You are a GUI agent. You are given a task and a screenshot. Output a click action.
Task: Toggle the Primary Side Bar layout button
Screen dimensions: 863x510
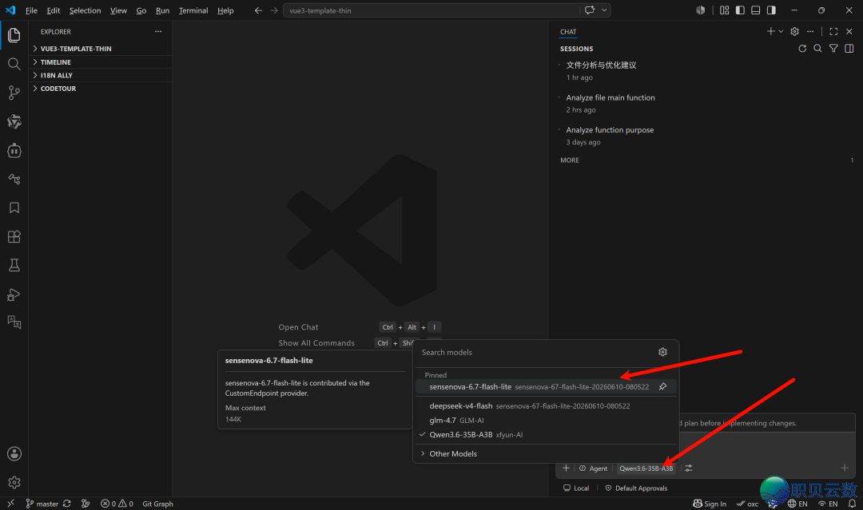click(740, 10)
